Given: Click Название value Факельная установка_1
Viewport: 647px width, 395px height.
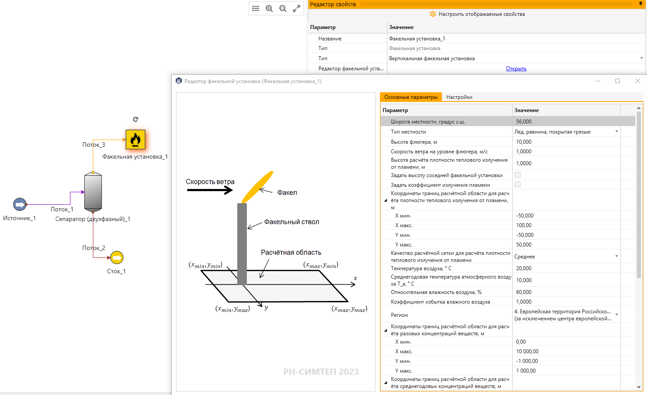Looking at the screenshot, I should (516, 39).
